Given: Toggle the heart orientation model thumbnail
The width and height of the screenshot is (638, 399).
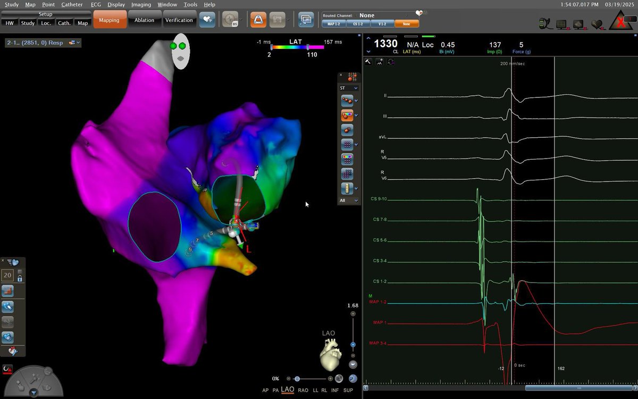Looking at the screenshot, I should pos(330,355).
